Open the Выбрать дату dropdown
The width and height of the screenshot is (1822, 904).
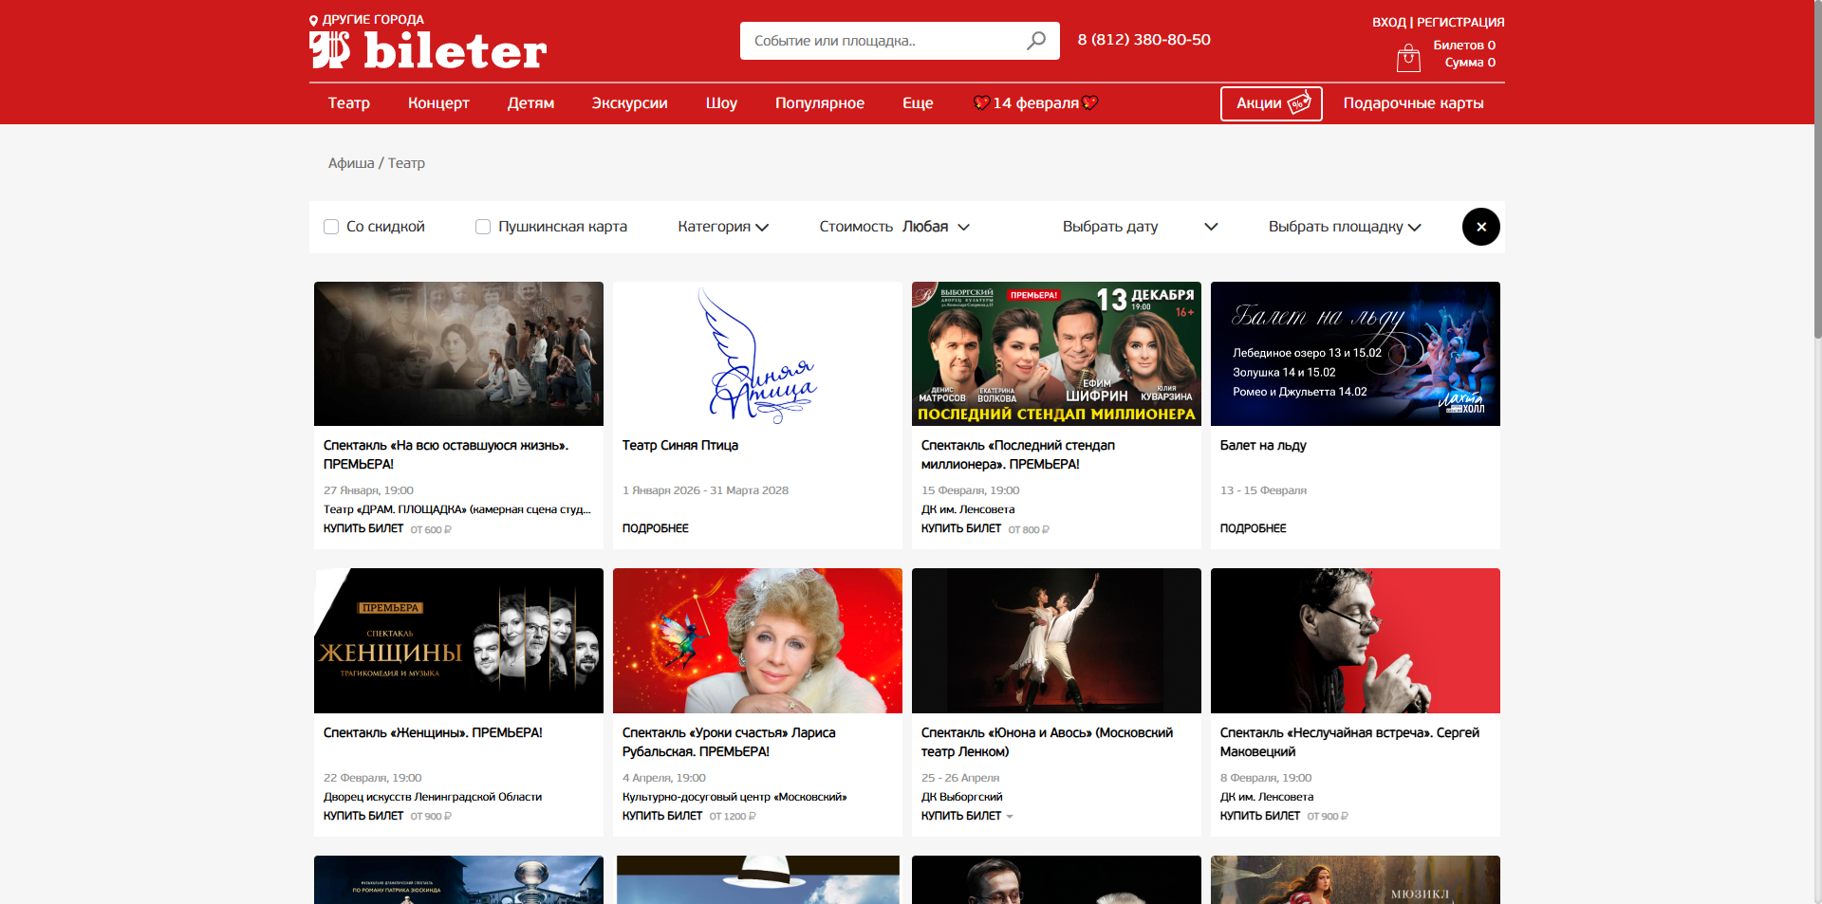(x=1139, y=227)
